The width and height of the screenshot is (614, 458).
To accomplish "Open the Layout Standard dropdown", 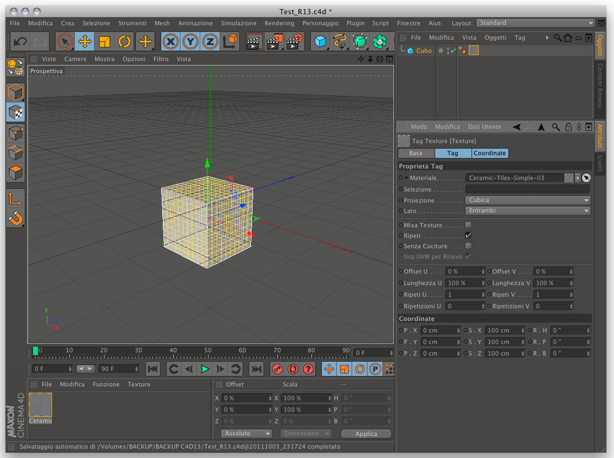I will pos(536,23).
